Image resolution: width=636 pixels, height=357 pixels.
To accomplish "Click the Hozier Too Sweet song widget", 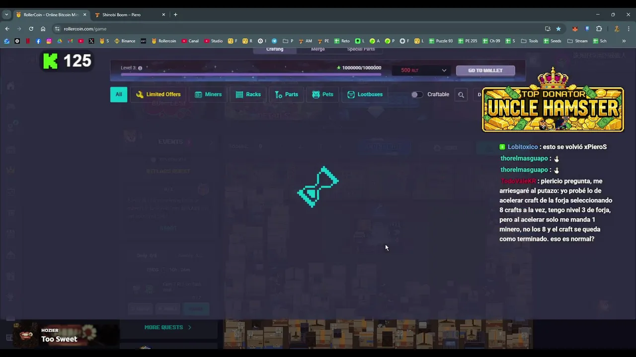I will (66, 335).
